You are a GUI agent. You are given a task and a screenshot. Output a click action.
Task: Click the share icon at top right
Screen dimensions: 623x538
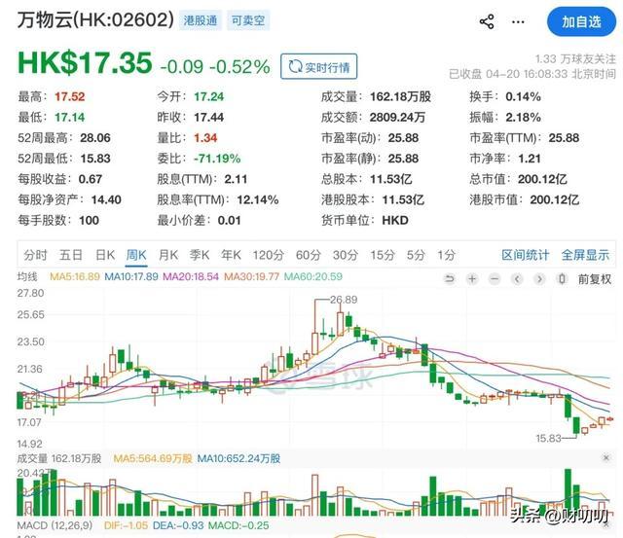pos(487,21)
